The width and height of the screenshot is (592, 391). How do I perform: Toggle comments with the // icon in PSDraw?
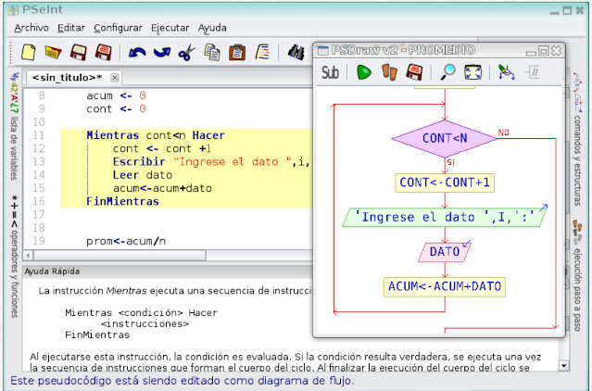pyautogui.click(x=533, y=72)
